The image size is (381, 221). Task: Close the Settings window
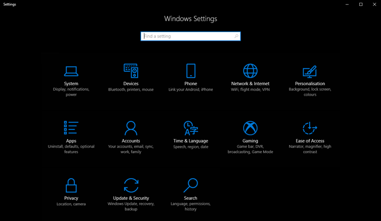(374, 4)
